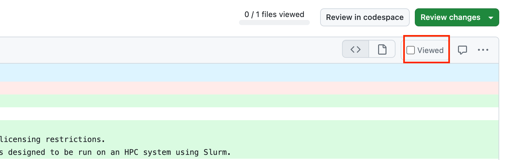Image resolution: width=505 pixels, height=160 pixels.
Task: Click the "Viewed" label text
Action: tap(430, 50)
